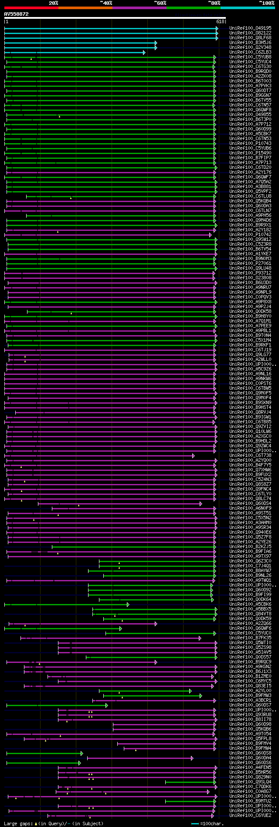279x827 pixels.
Task: Click the label UniRef100_A4FEN5
Action: tap(251, 767)
